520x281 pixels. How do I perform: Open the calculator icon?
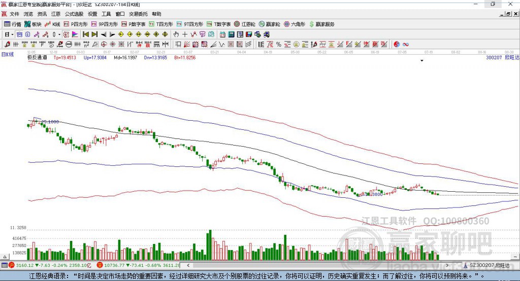[231, 34]
